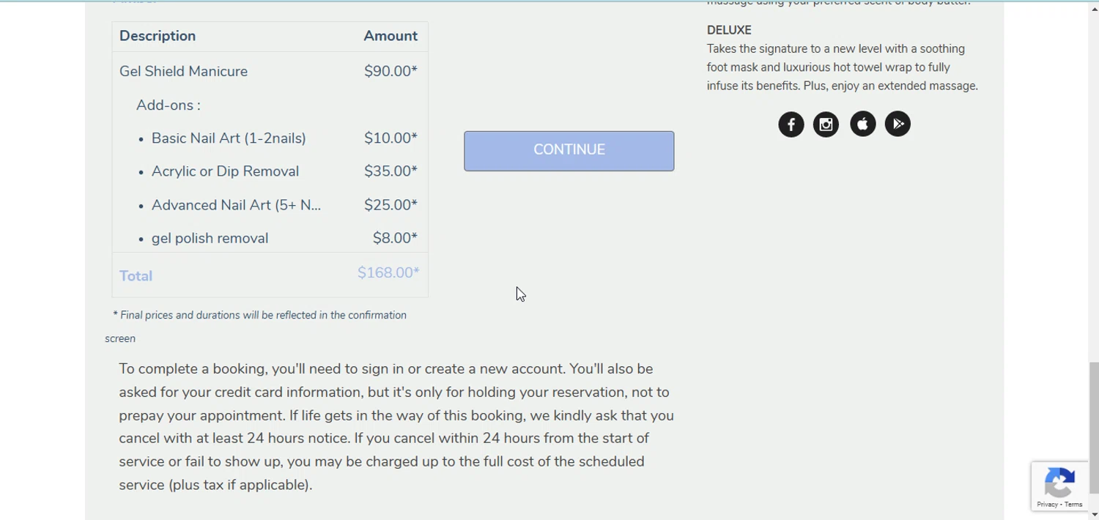Open the Facebook social icon
The image size is (1099, 520).
(791, 125)
